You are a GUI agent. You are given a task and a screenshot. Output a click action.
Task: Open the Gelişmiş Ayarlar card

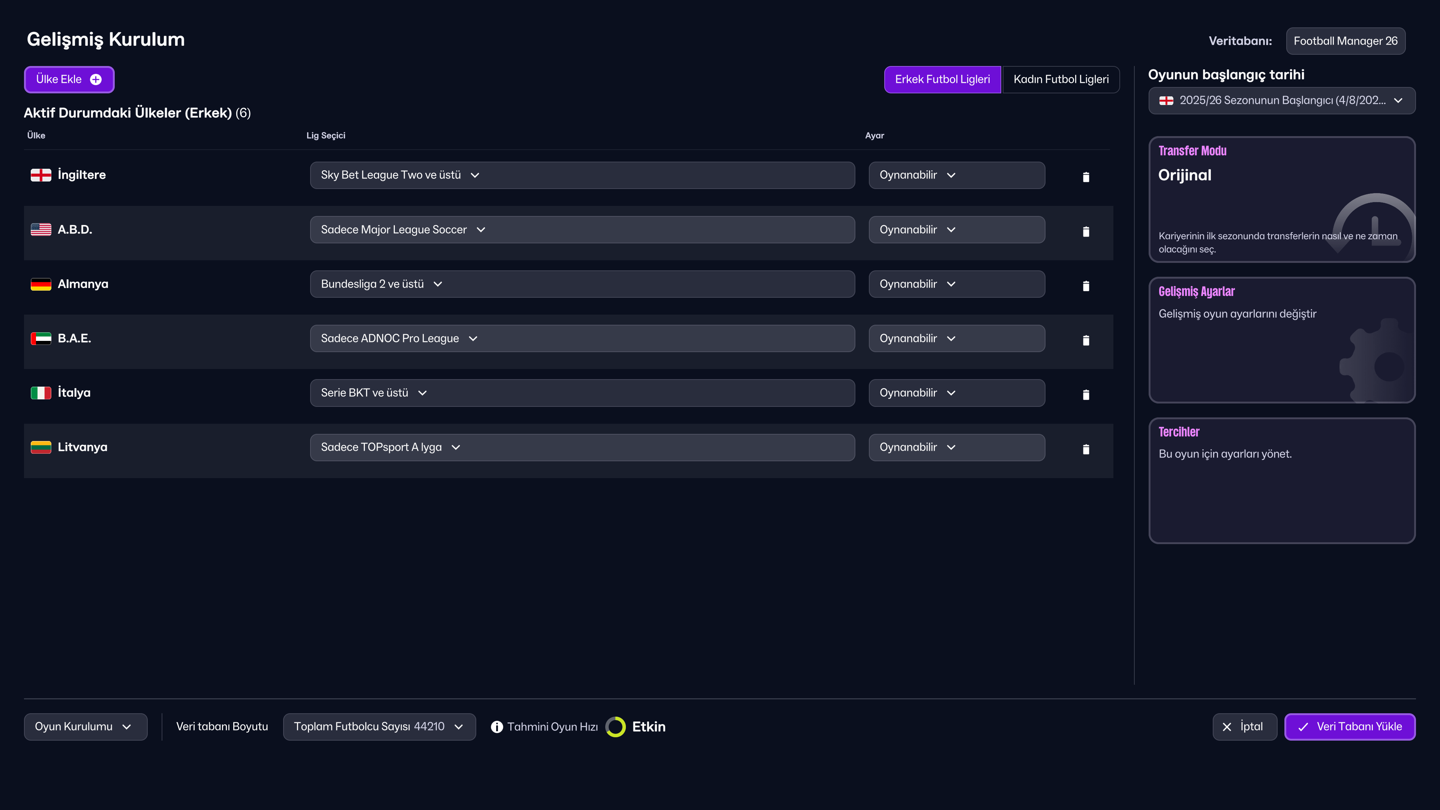(x=1281, y=340)
